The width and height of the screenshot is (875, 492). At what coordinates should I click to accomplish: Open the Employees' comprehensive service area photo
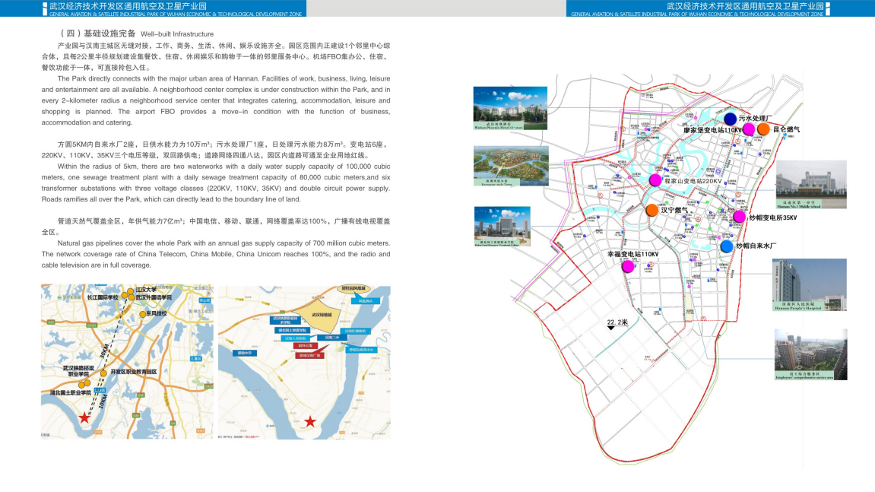coord(811,354)
